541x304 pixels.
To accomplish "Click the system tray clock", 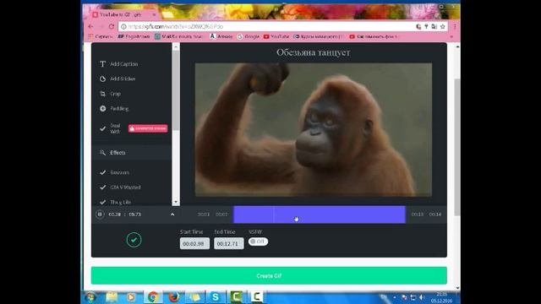I will pos(441,297).
